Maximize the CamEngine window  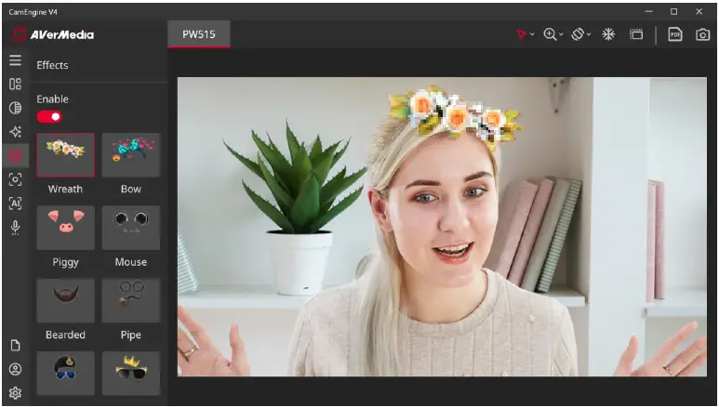pos(674,11)
